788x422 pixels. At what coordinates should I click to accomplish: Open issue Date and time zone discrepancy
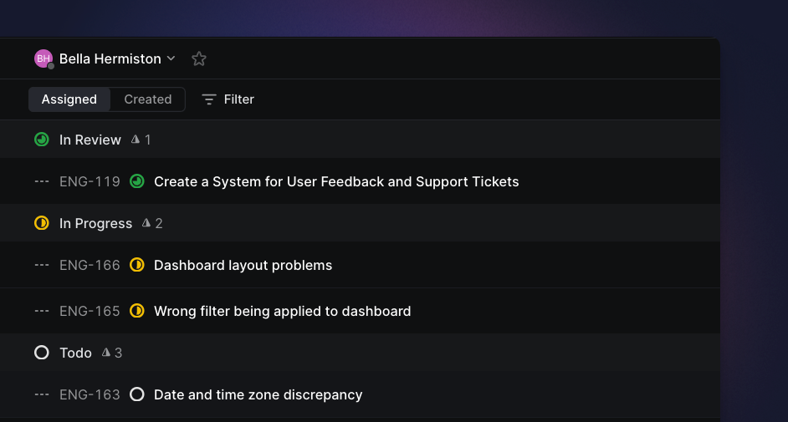pos(258,395)
